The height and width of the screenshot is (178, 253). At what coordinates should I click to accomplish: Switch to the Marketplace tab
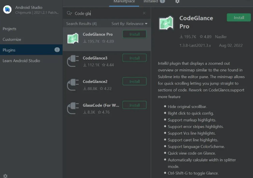click(x=124, y=2)
